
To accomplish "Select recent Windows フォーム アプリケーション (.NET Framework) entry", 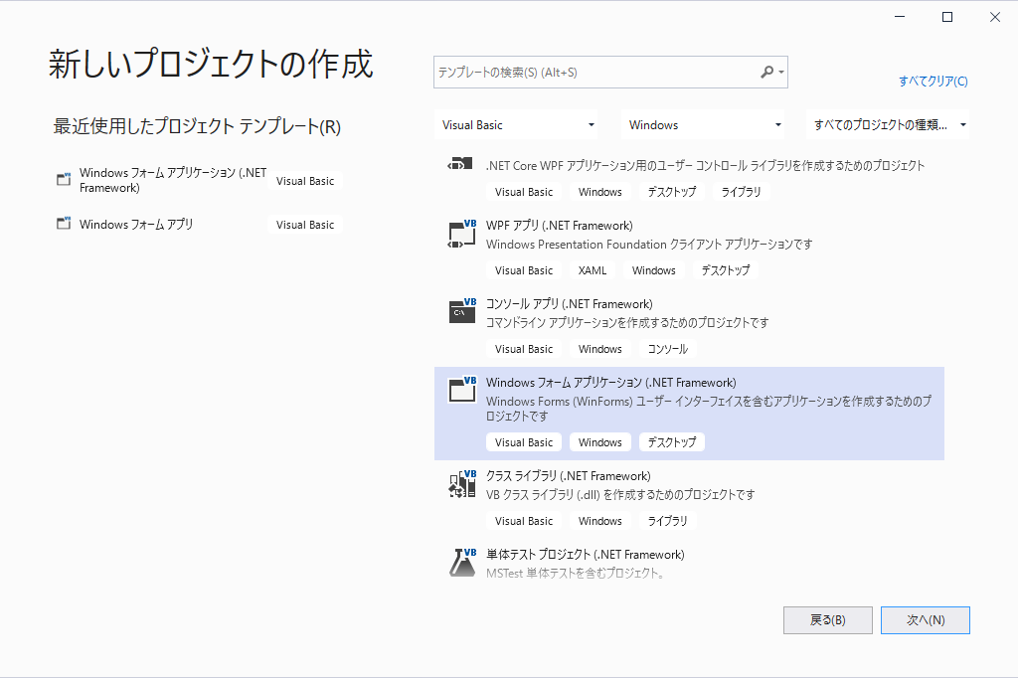I will tap(172, 180).
